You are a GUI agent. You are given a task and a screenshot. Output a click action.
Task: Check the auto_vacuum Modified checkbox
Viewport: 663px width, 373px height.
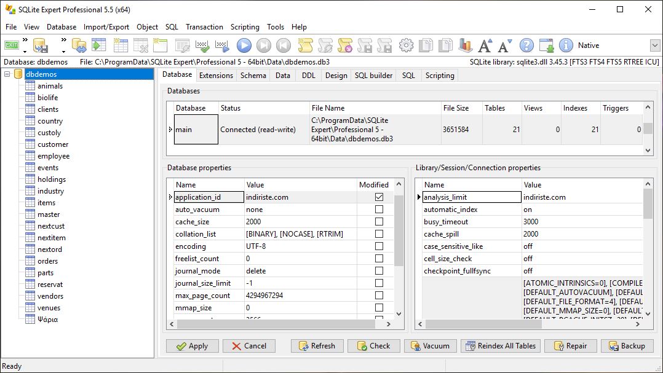point(379,209)
